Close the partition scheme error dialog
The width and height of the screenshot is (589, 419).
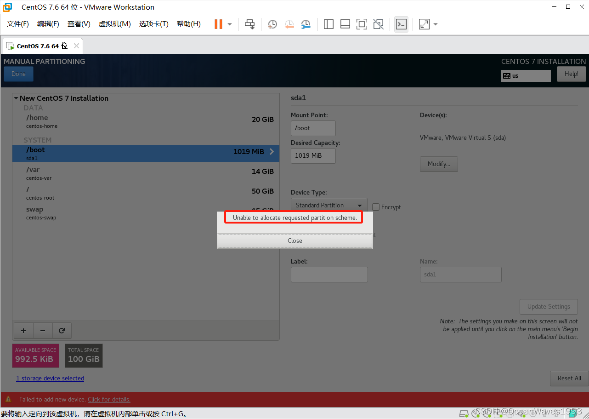[294, 241]
